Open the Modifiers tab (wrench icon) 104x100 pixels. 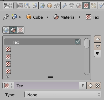pyautogui.click(x=64, y=6)
